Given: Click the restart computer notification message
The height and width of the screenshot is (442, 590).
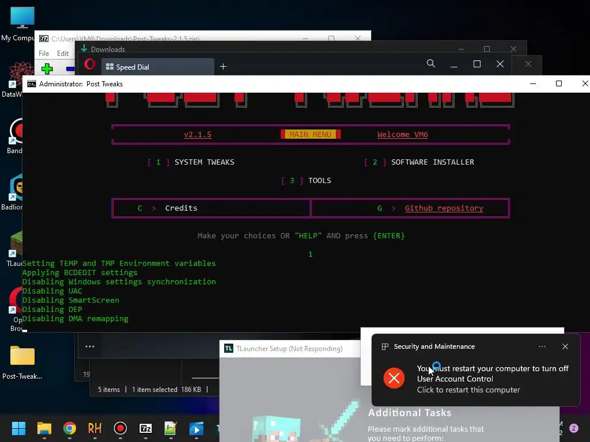Looking at the screenshot, I should (493, 374).
